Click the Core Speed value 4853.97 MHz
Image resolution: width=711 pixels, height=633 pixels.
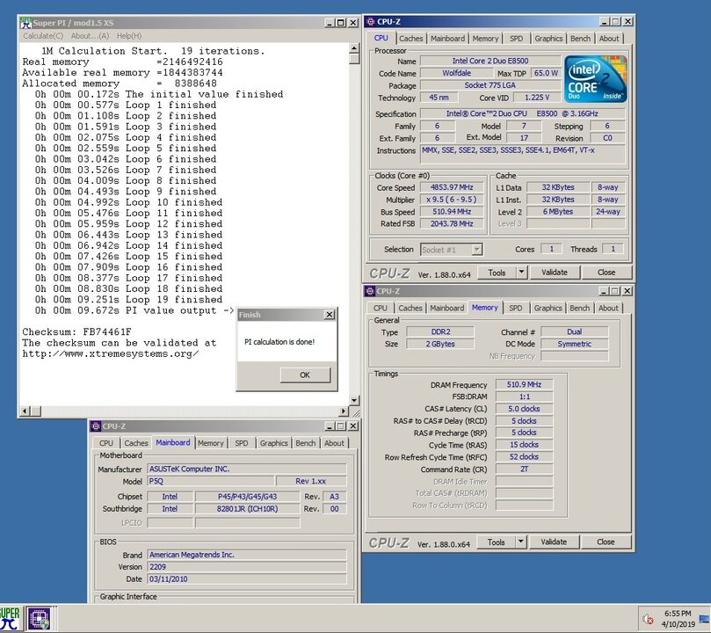452,187
